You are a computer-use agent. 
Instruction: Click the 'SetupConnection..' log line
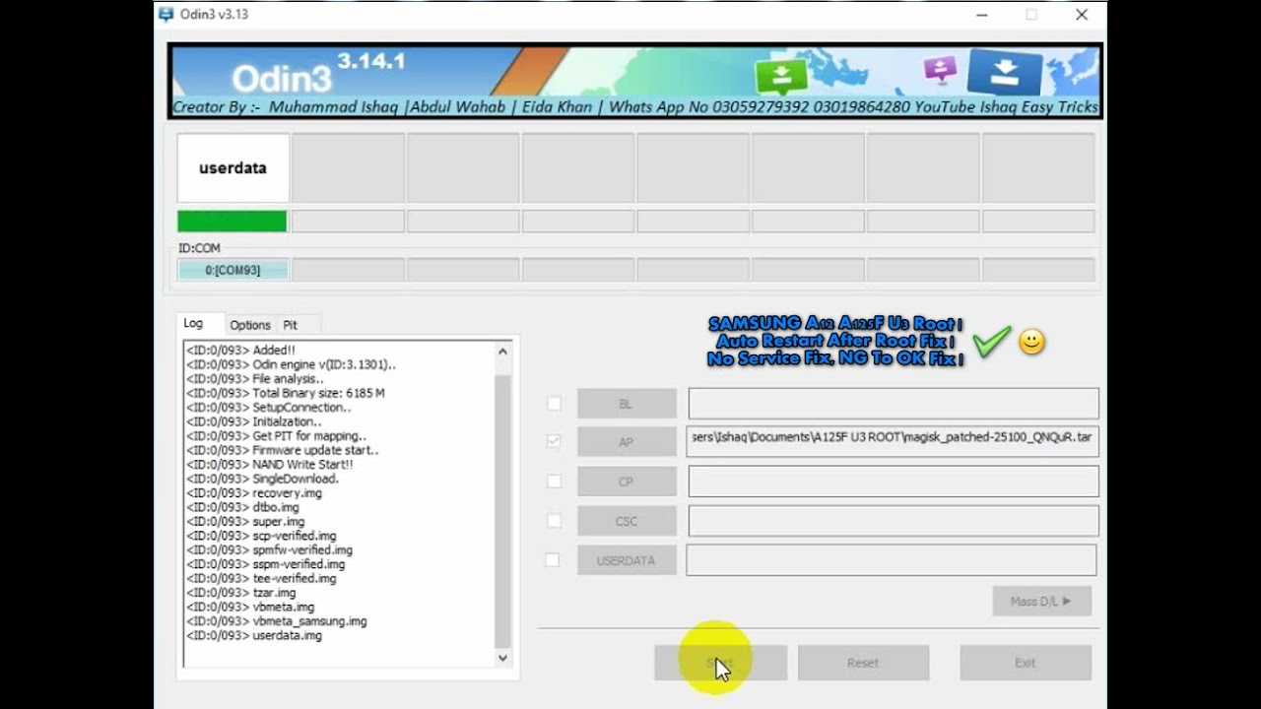[x=269, y=408]
